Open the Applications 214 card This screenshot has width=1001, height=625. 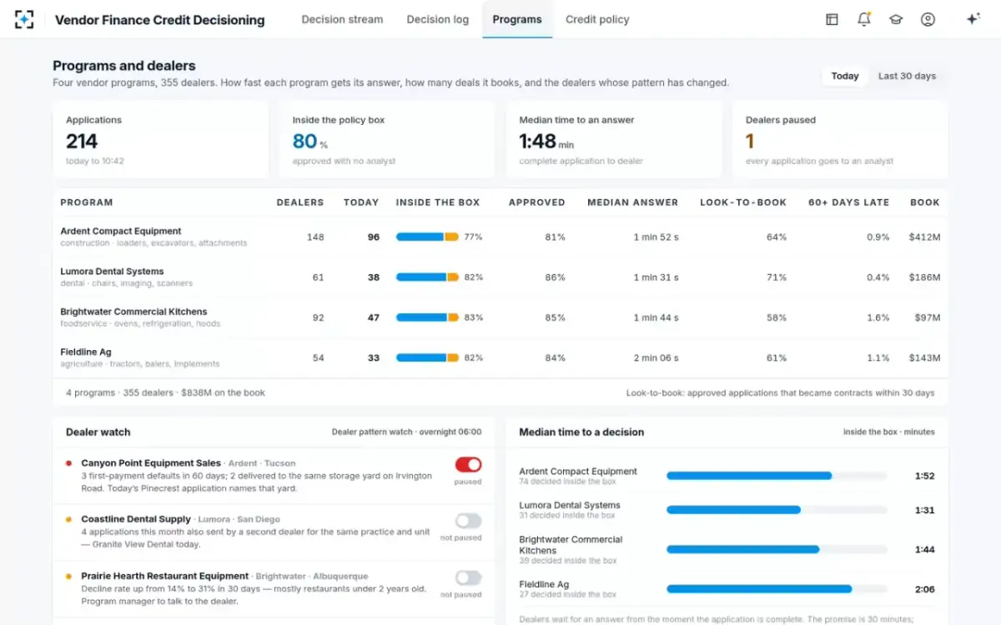click(161, 139)
